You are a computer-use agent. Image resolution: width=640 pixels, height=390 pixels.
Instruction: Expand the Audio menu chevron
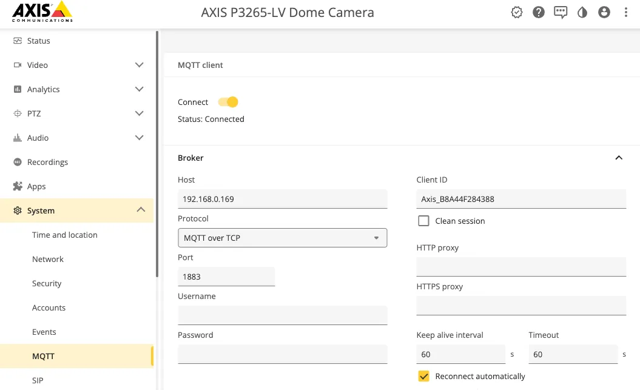coord(139,138)
